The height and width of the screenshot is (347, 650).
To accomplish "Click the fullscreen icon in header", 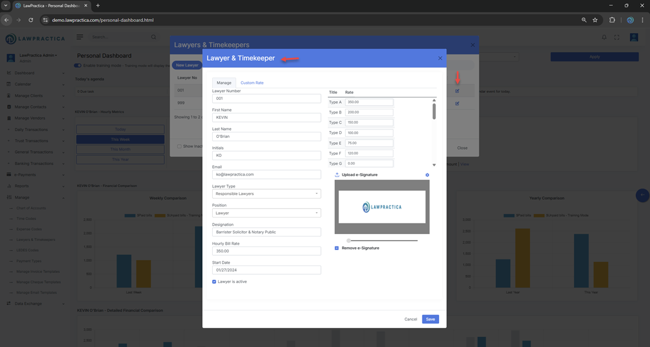I will point(617,37).
